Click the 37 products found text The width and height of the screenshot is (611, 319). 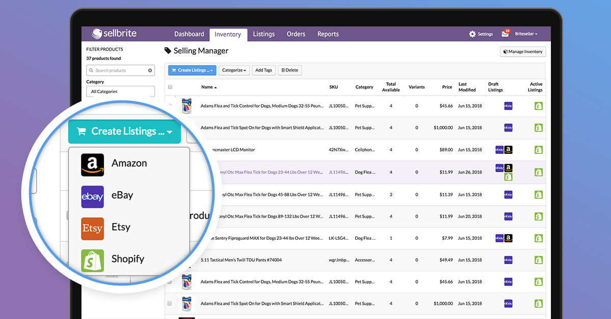point(104,58)
